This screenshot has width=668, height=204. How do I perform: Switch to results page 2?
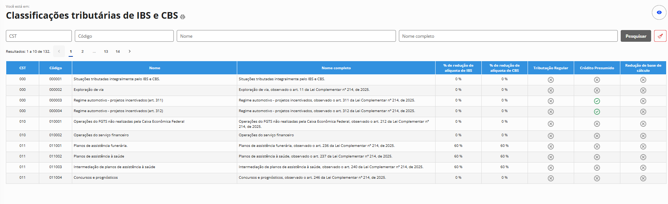click(x=82, y=52)
